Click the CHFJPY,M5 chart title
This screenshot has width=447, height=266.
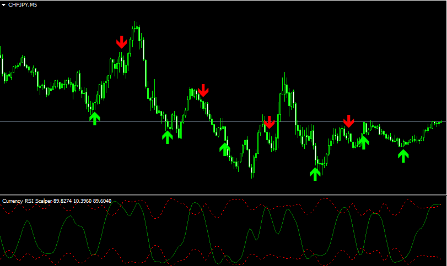(x=23, y=4)
